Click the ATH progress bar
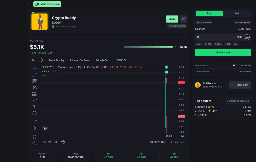The image size is (256, 162). coord(148,47)
